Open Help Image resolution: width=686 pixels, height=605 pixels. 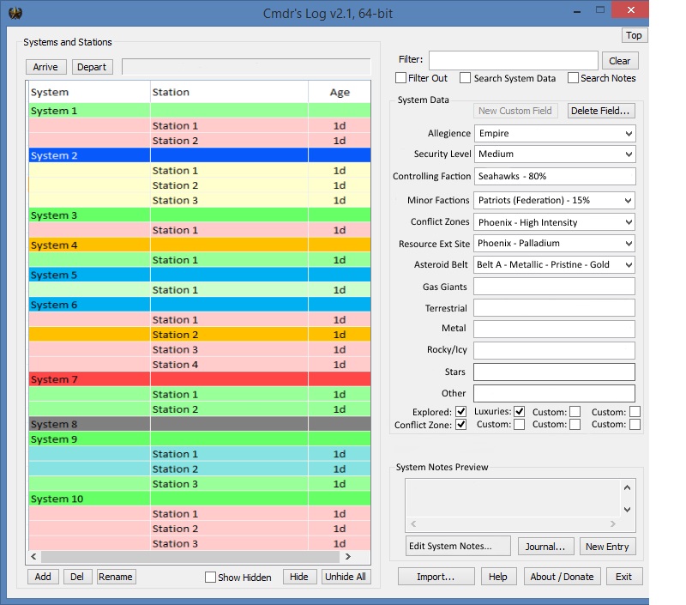pyautogui.click(x=498, y=577)
